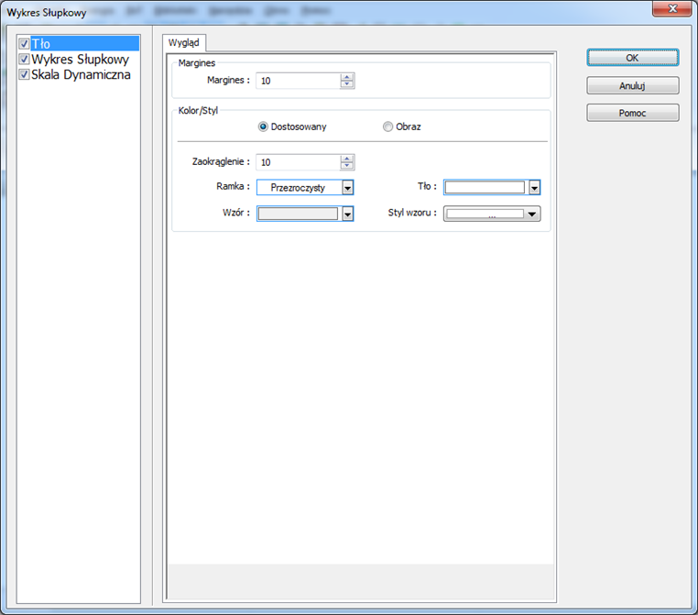Uncheck the Tło checkbox
Screen dimensions: 698x615
[24, 44]
